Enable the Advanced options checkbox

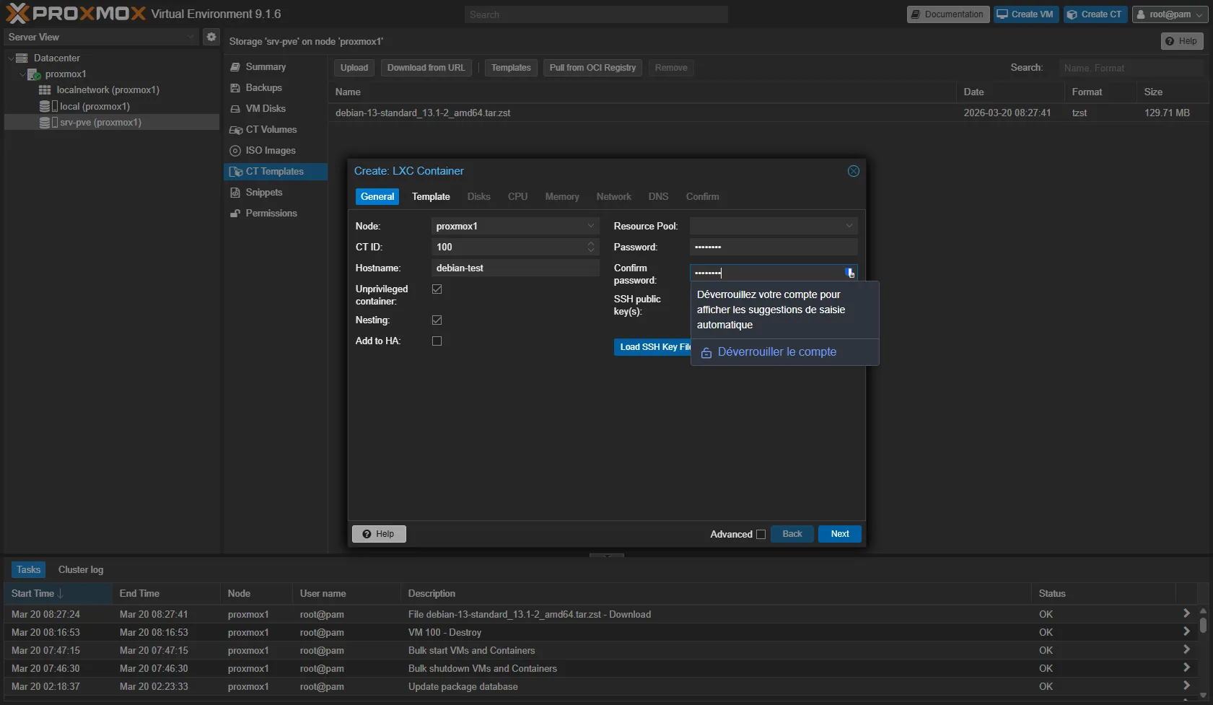tap(761, 535)
